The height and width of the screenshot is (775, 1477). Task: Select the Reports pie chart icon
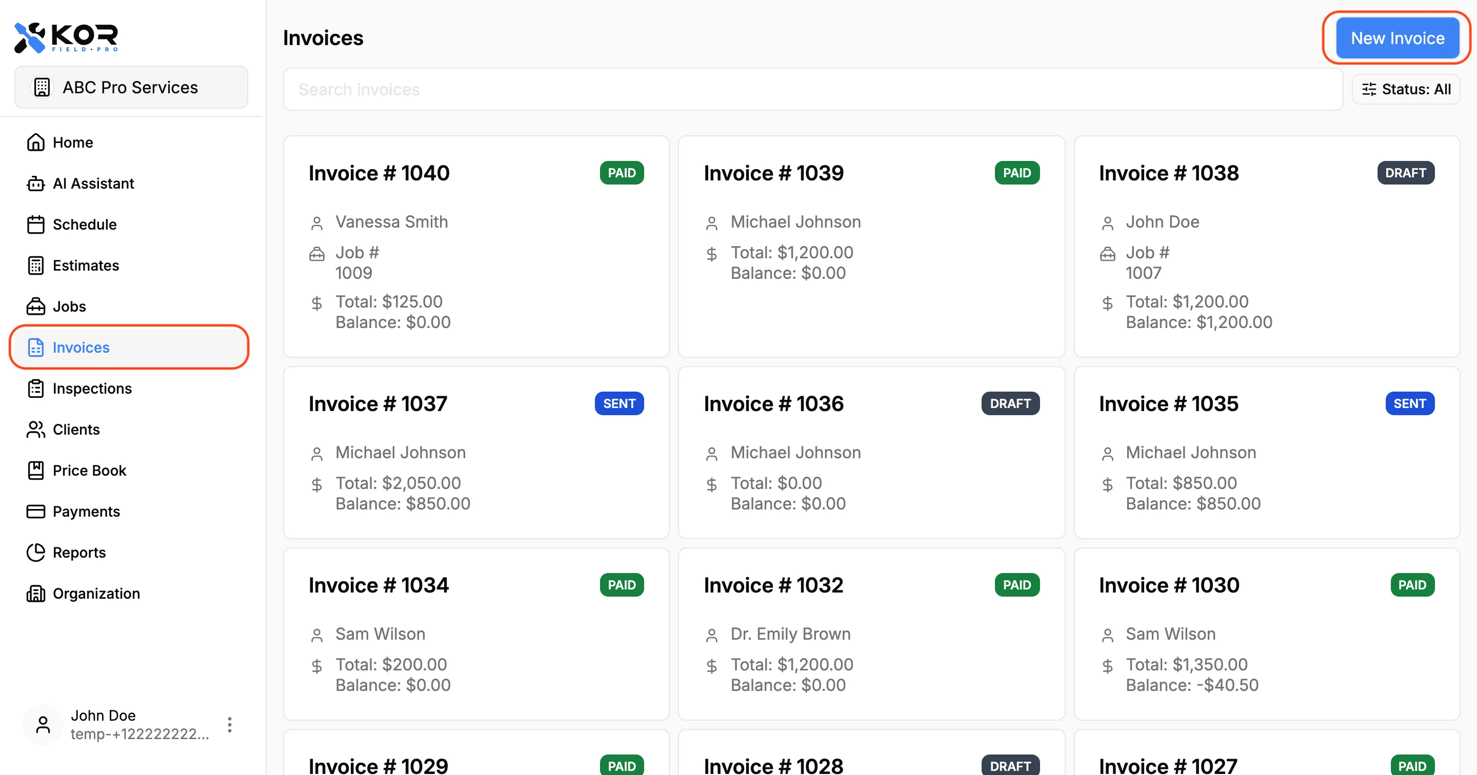click(x=35, y=552)
